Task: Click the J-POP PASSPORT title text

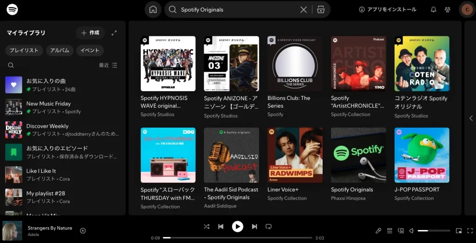Action: [417, 190]
